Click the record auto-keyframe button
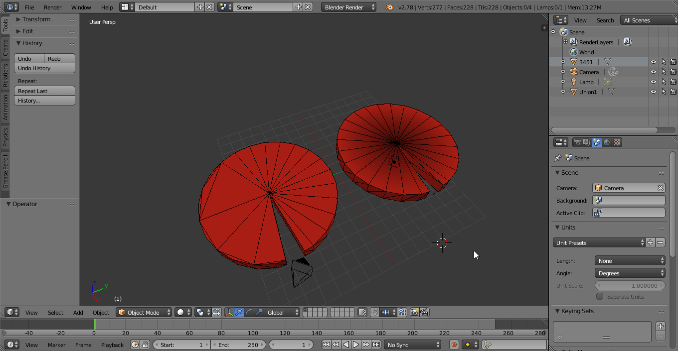The image size is (678, 351). 454,345
